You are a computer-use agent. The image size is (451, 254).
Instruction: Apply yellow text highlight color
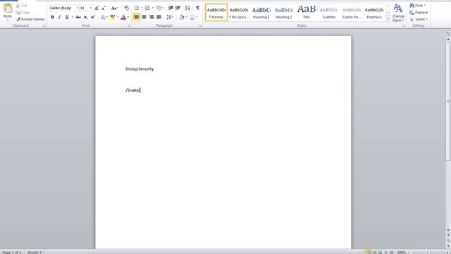[x=113, y=17]
